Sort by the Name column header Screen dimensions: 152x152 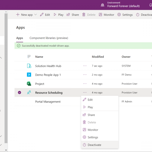[x=39, y=57]
